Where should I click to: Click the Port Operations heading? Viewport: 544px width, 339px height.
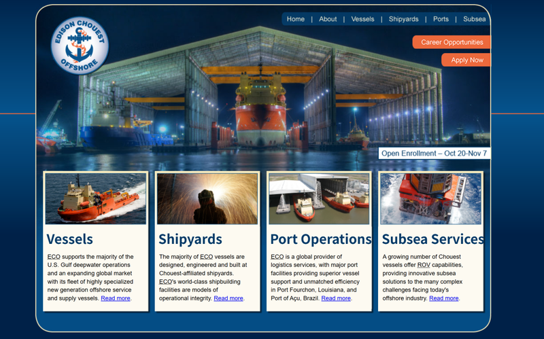point(320,239)
